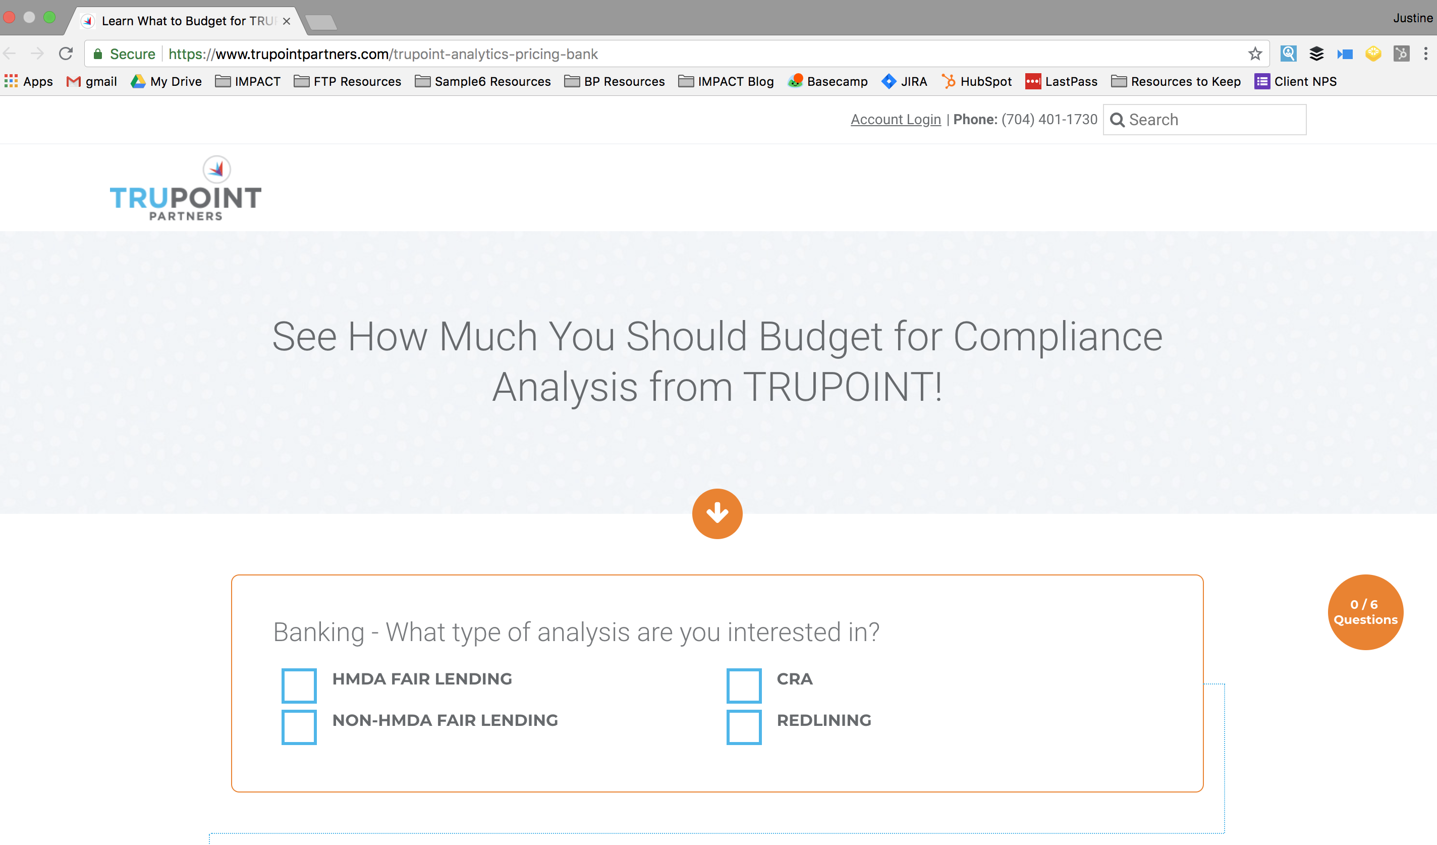
Task: Reload the page with refresh icon
Action: click(66, 54)
